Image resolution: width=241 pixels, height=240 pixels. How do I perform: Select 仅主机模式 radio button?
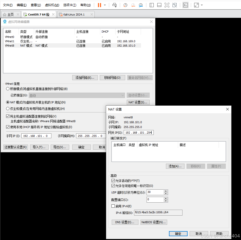point(8,108)
